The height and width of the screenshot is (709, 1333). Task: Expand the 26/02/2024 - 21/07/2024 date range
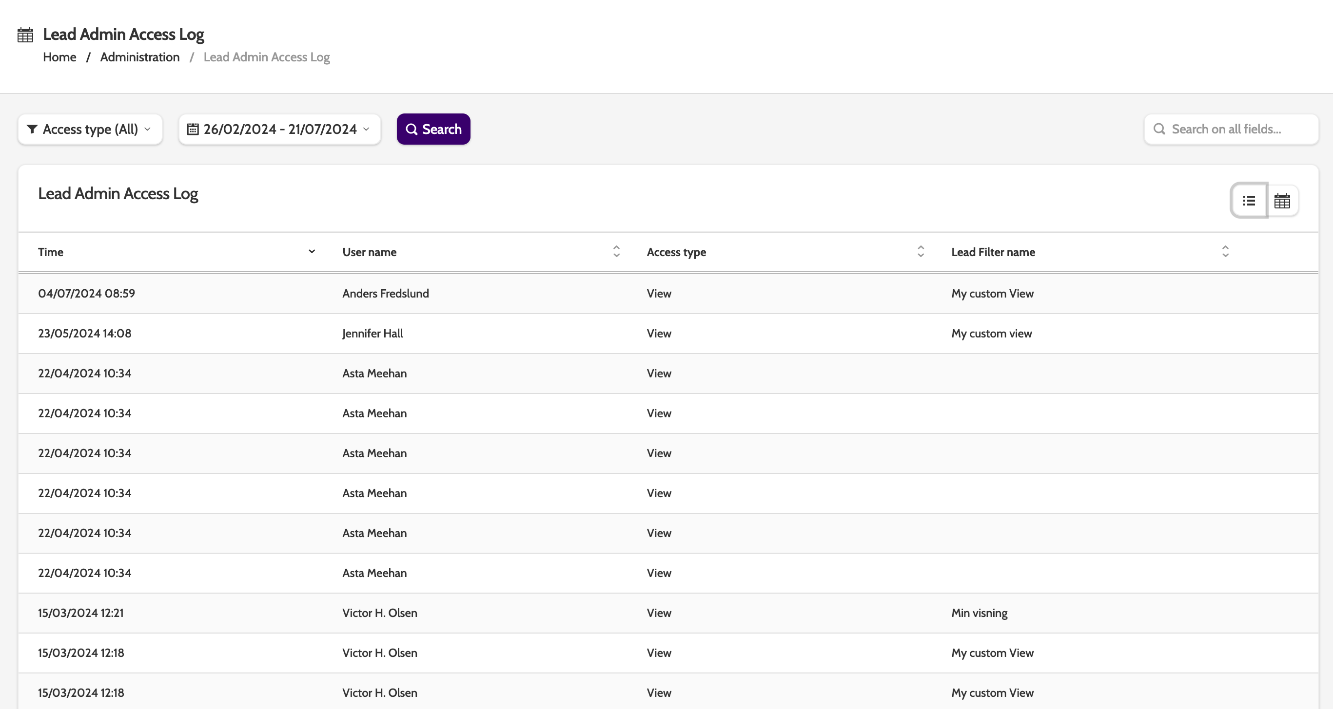[279, 129]
